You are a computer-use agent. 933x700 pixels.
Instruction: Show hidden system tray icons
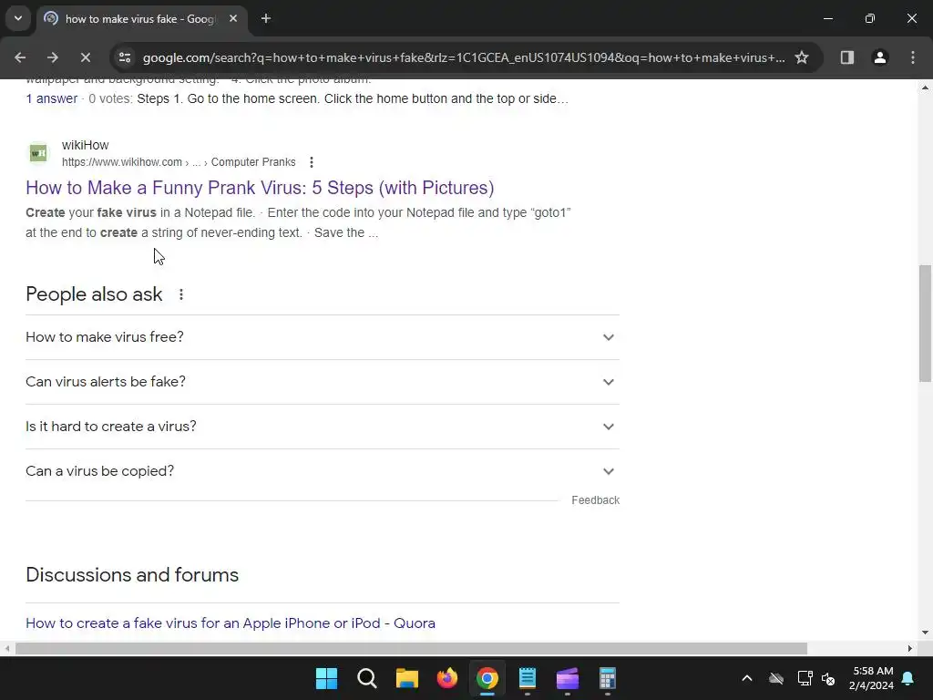coord(747,678)
